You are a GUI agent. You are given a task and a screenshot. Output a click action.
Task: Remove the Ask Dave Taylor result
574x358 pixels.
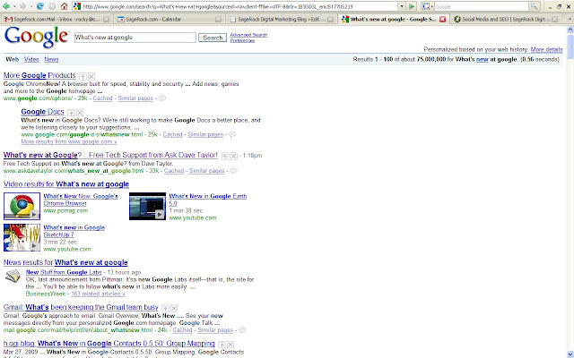[x=233, y=156]
